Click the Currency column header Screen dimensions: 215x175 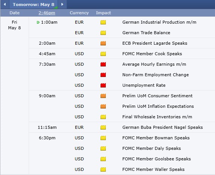pos(79,13)
